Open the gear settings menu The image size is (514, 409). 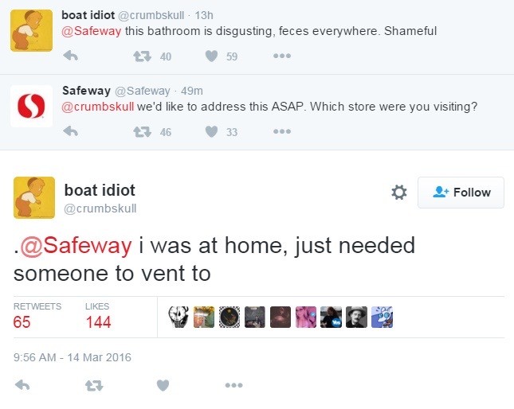pos(399,192)
